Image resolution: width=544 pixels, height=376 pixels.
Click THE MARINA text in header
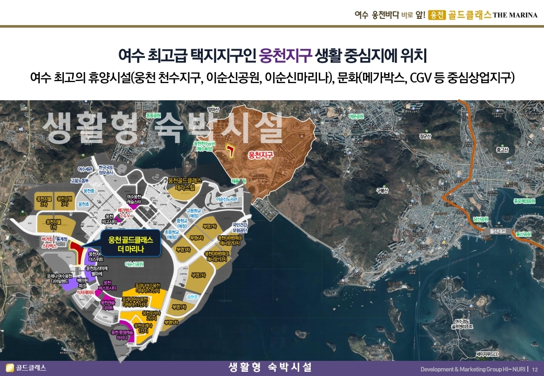pyautogui.click(x=515, y=15)
